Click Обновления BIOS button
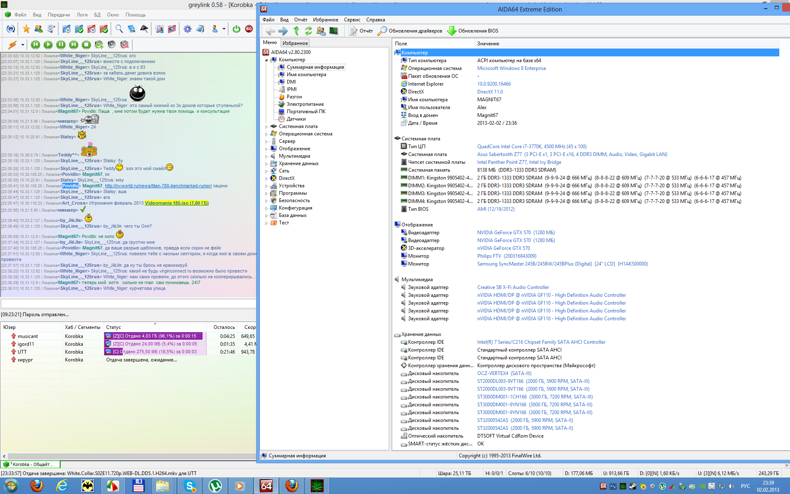This screenshot has width=790, height=494. pyautogui.click(x=472, y=31)
